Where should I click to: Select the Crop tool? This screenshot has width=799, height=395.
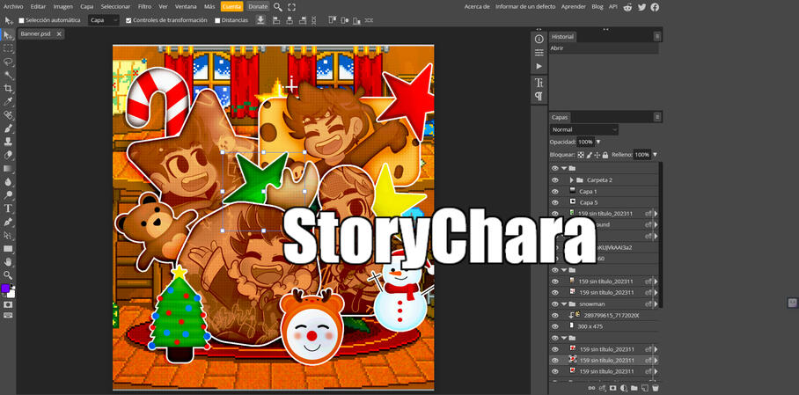(x=8, y=89)
